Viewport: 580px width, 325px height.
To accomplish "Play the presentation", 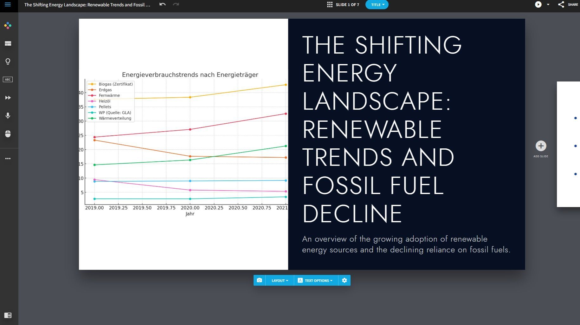I will click(538, 4).
